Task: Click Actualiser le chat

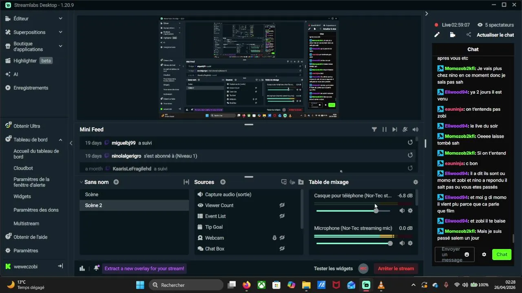Action: click(495, 35)
